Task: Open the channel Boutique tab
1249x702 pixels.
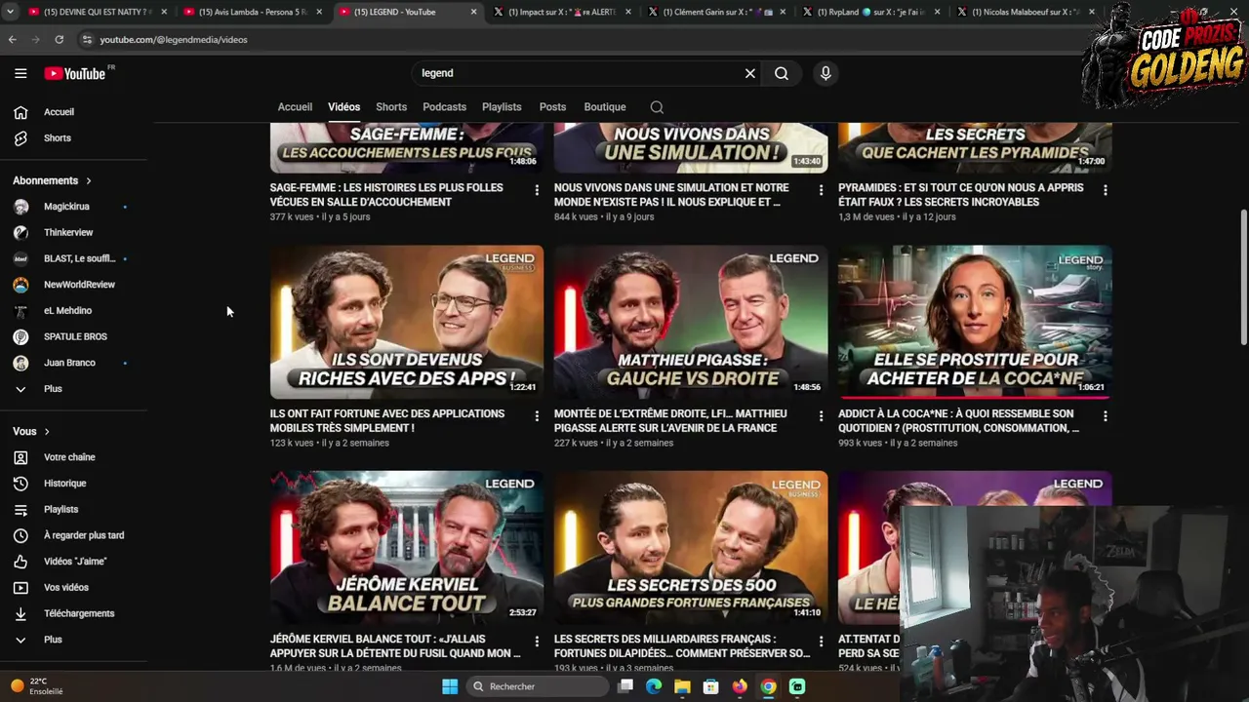Action: pyautogui.click(x=605, y=107)
